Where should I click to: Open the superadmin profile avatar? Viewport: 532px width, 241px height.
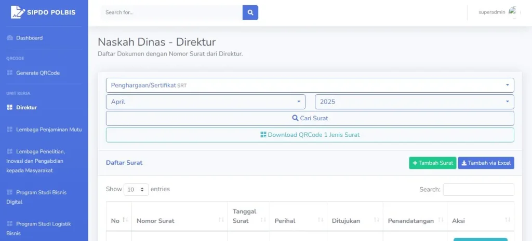pos(513,12)
